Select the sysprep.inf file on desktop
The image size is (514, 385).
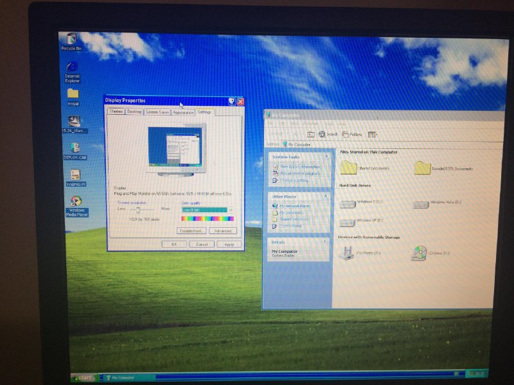pyautogui.click(x=76, y=178)
